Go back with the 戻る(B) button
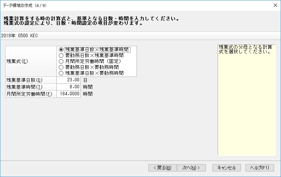 coord(162,168)
